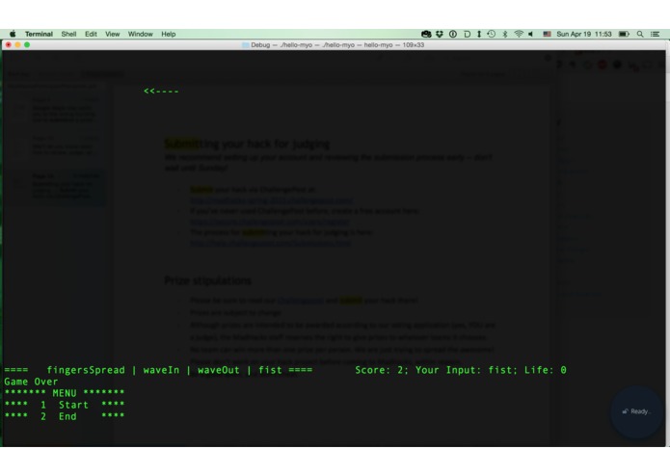670x476 pixels.
Task: Click the Dropbox menu bar icon
Action: pyautogui.click(x=440, y=34)
